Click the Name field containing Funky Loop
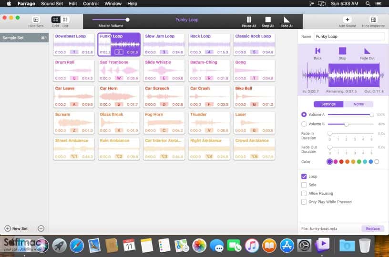Screen dimensions: 389x257 (349, 36)
